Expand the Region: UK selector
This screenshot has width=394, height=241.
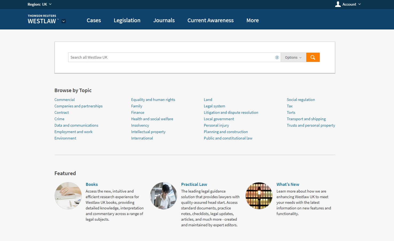tap(40, 4)
